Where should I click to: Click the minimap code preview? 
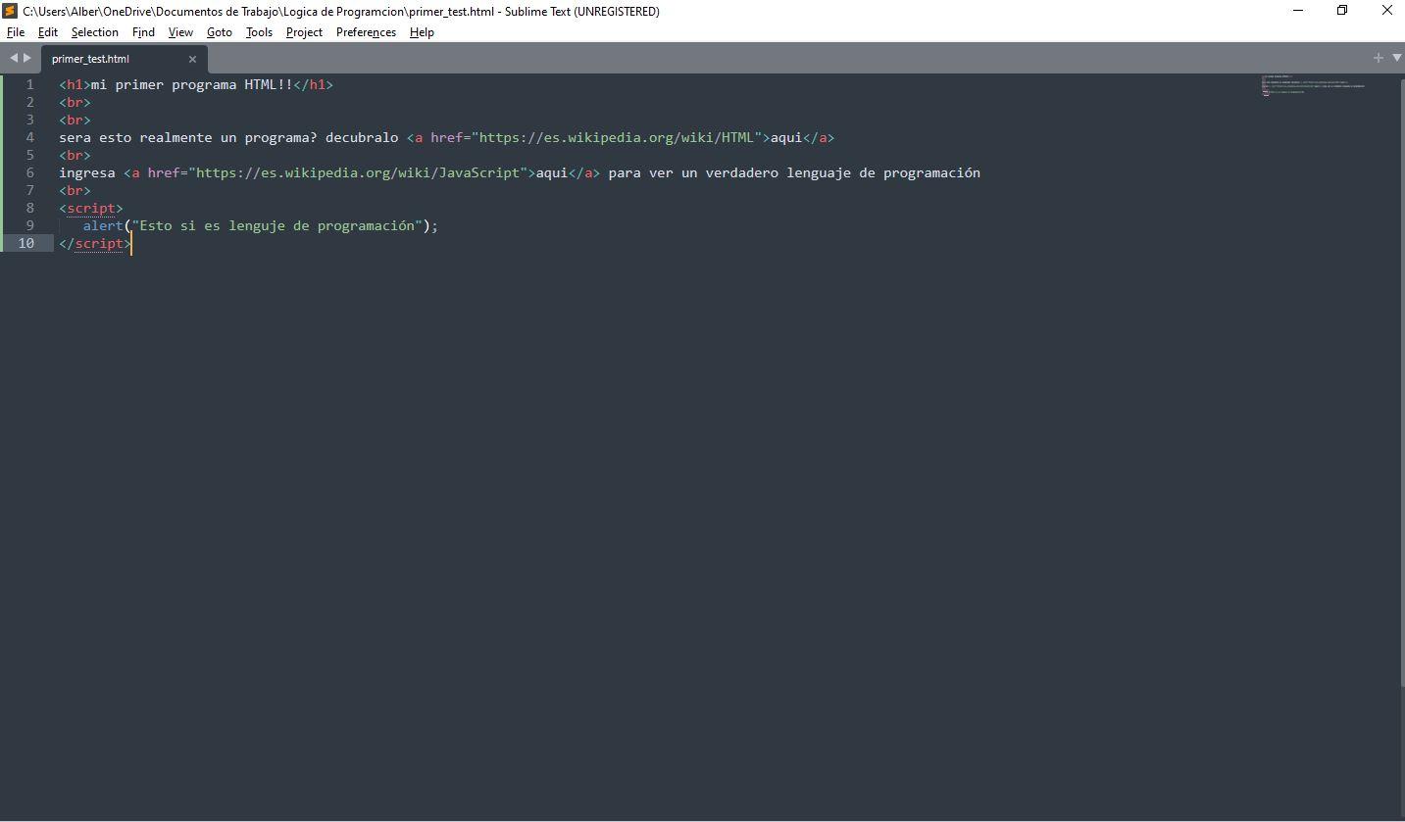(1313, 85)
